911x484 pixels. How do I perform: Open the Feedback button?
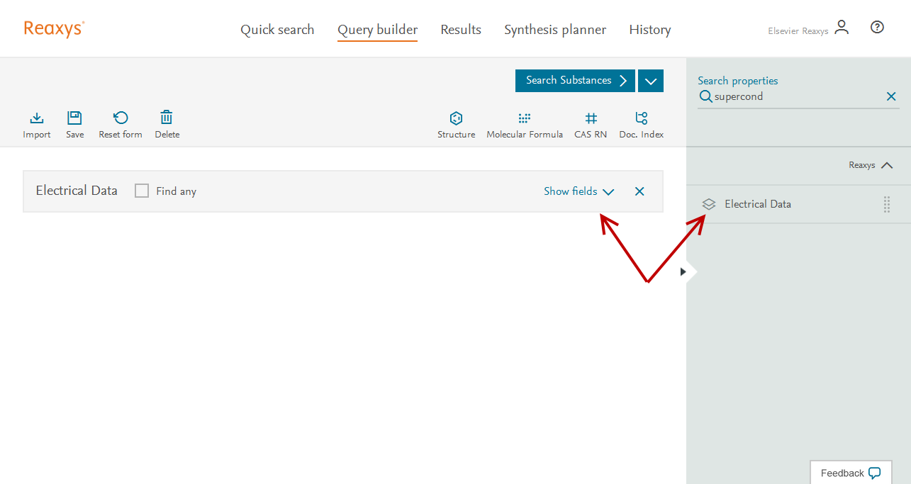[x=850, y=473]
